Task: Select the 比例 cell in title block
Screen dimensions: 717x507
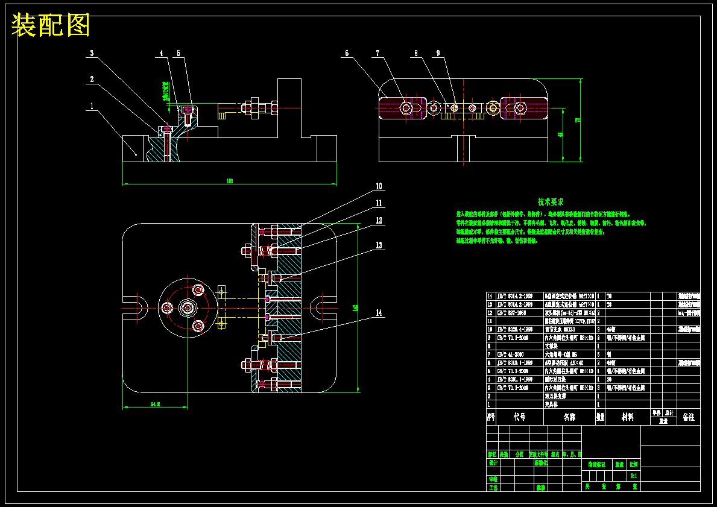Action: pos(634,464)
